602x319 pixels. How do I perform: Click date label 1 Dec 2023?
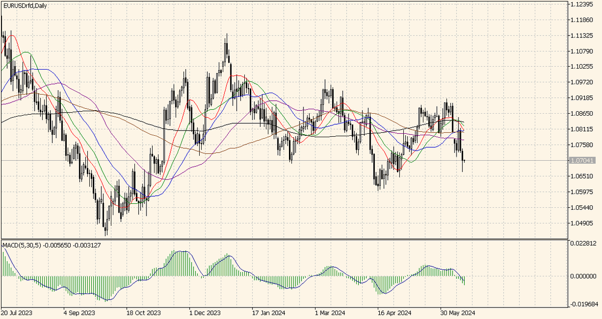pos(206,312)
